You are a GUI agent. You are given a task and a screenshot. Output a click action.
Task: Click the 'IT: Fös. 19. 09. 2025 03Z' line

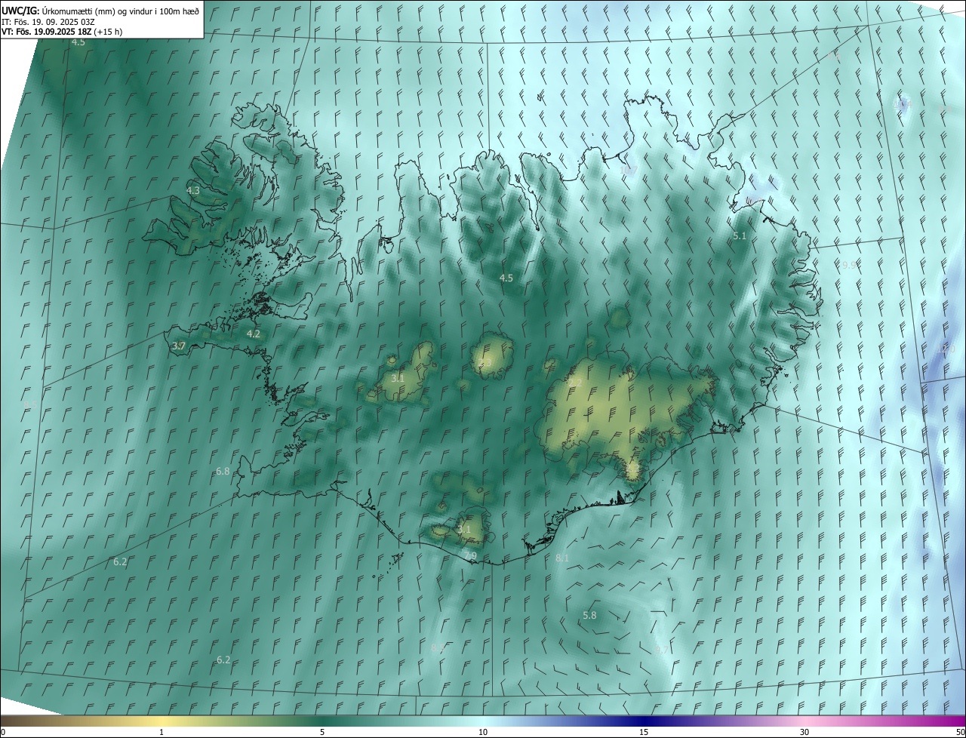click(x=48, y=22)
